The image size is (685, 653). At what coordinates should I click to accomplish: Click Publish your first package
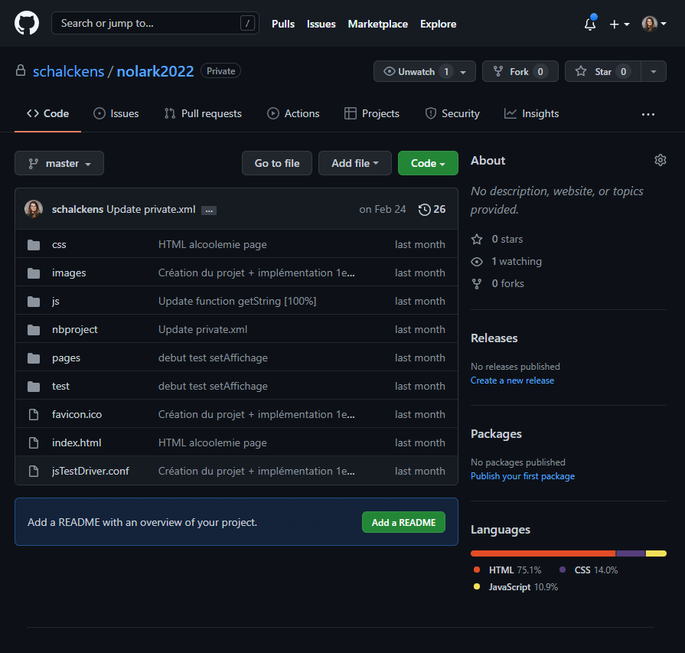[523, 476]
